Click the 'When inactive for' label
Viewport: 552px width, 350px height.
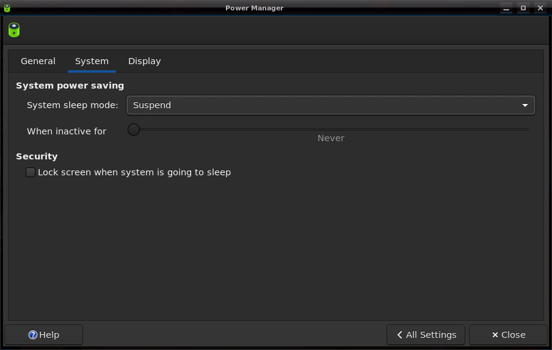67,131
